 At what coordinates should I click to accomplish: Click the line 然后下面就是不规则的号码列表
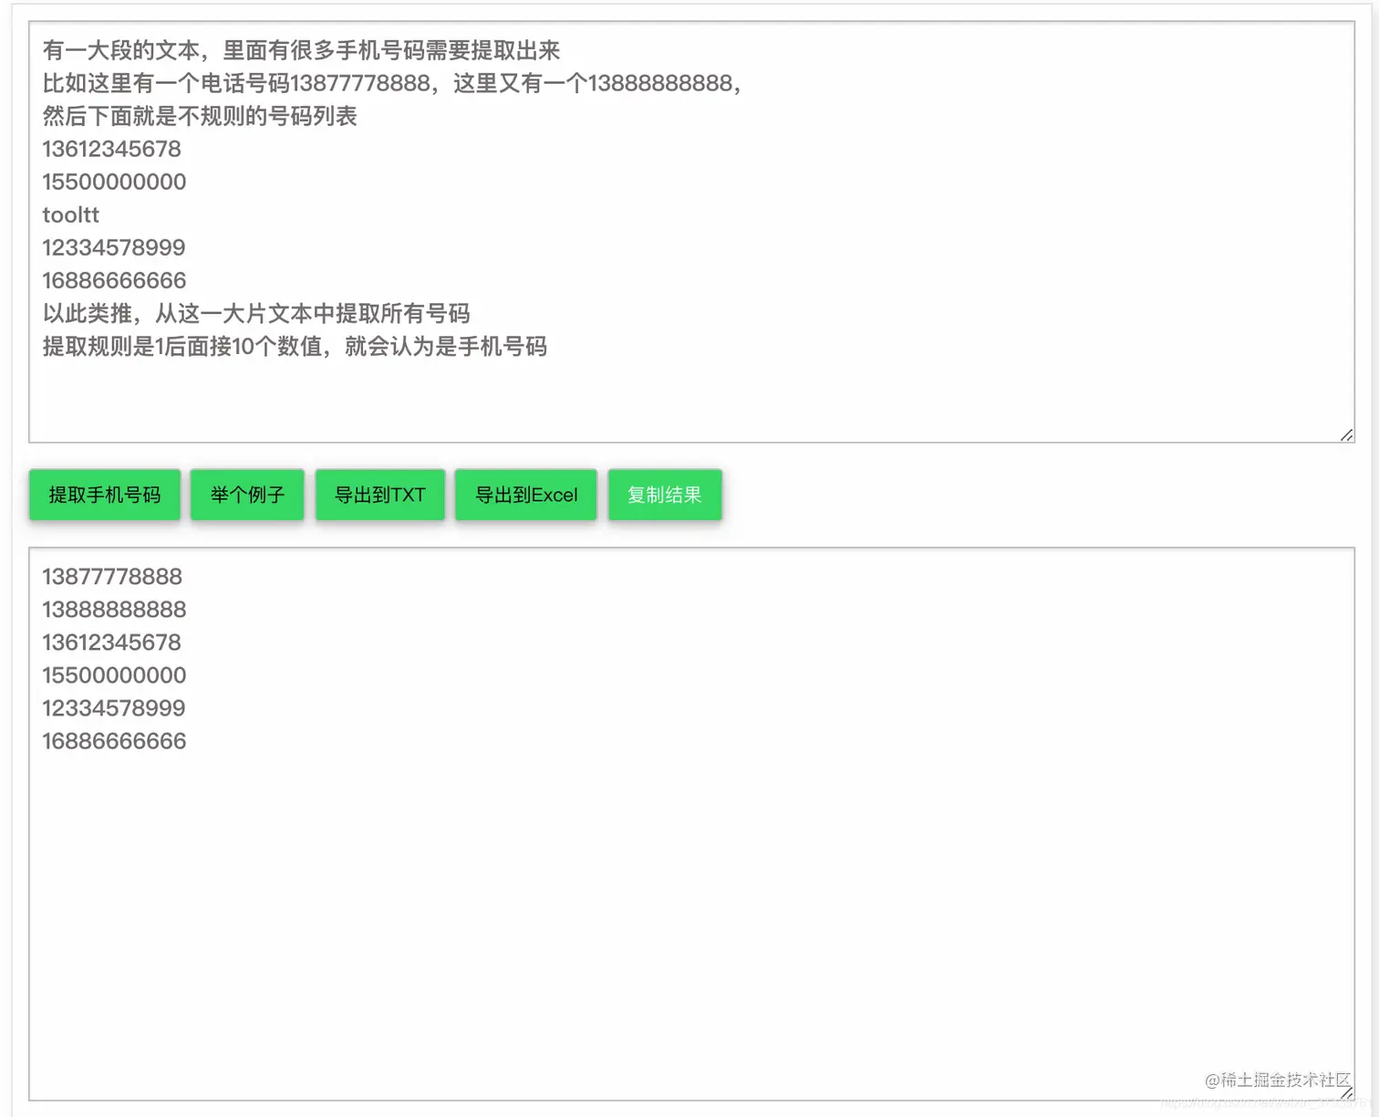point(200,116)
